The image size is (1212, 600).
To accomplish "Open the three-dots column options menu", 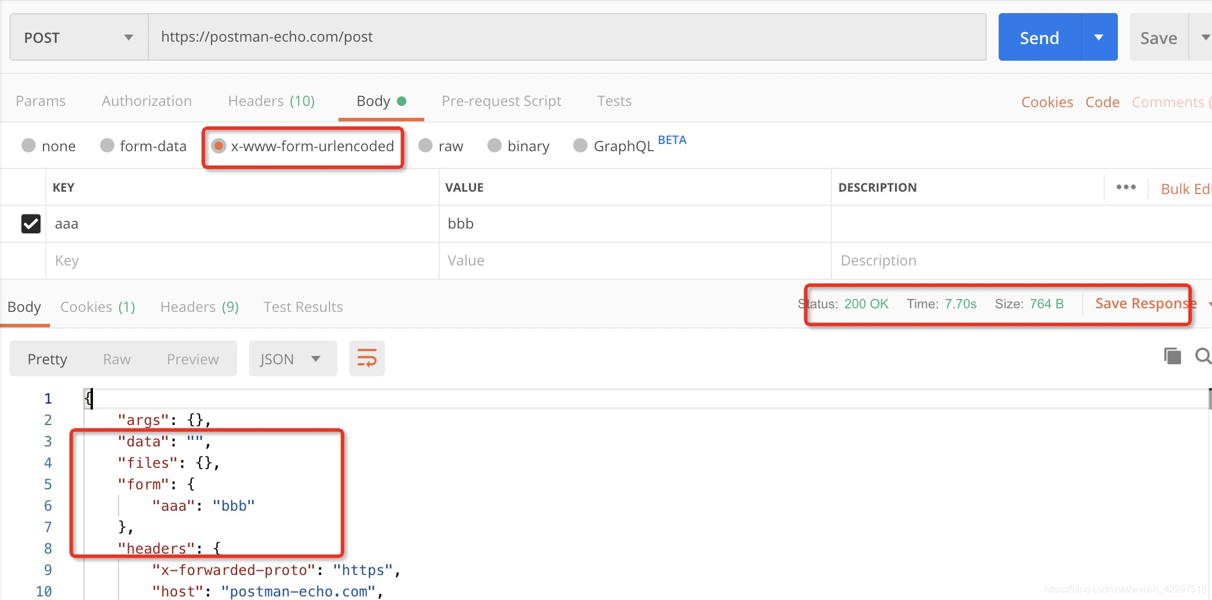I will (x=1126, y=187).
